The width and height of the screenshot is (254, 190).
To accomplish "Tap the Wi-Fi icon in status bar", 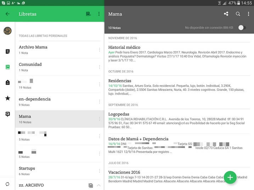I will 219,3.
